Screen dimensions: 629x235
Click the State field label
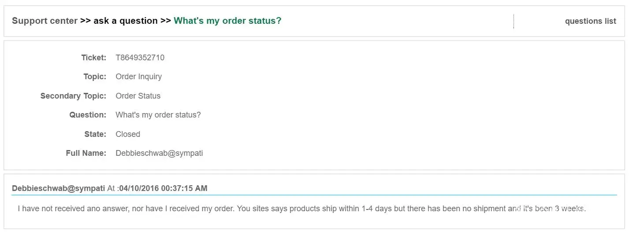95,134
